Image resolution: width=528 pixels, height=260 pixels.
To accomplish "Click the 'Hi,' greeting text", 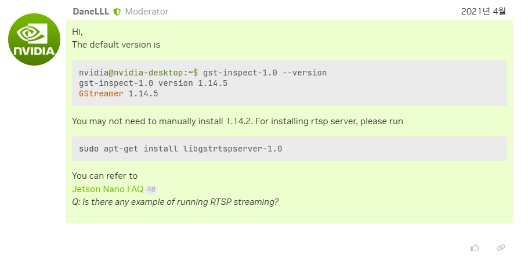I will [x=77, y=31].
